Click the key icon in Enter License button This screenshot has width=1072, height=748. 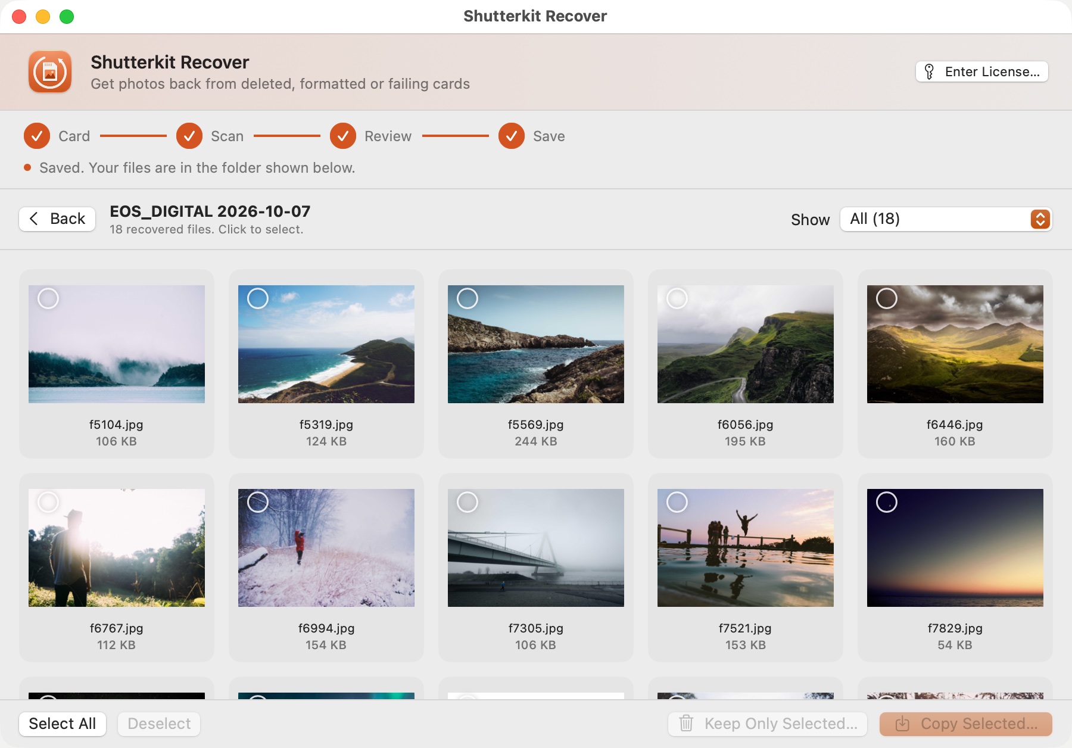click(929, 71)
